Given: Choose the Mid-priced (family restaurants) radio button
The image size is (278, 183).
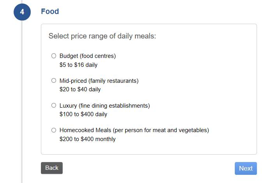Looking at the screenshot, I should coord(54,80).
